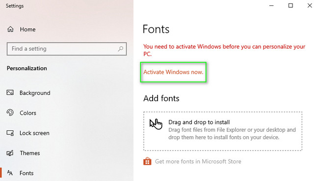Click the Home house icon
The image size is (319, 181).
click(x=10, y=30)
